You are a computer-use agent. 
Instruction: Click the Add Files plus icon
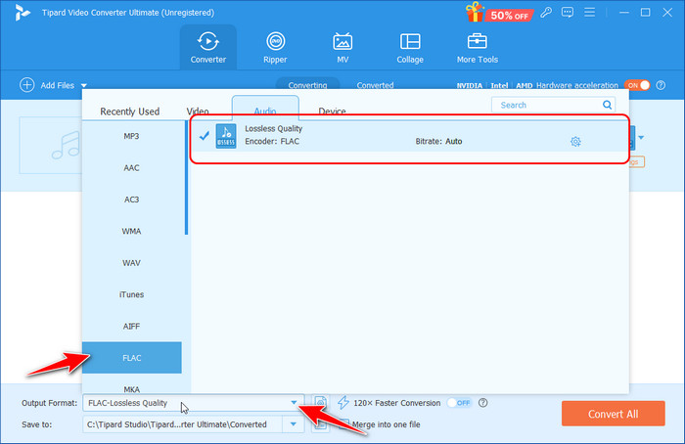click(27, 85)
